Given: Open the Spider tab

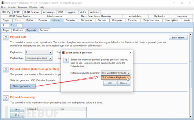Looking at the screenshot, I should point(30,20).
